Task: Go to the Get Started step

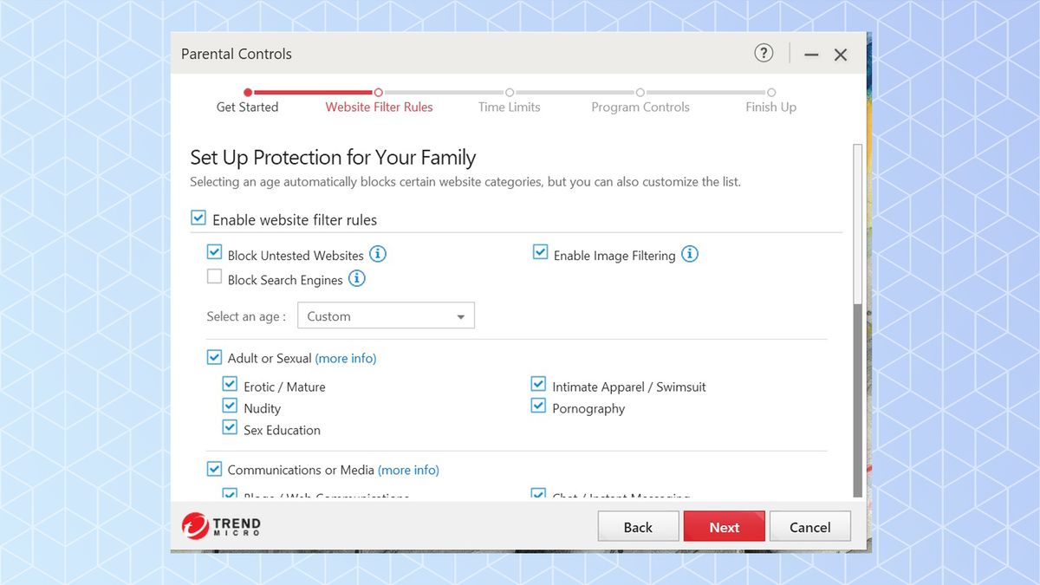Action: 247,107
